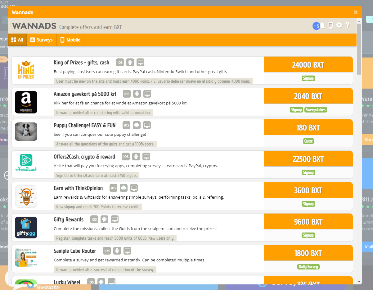Open the Offers2Cash logo thumbnail

pyautogui.click(x=26, y=163)
